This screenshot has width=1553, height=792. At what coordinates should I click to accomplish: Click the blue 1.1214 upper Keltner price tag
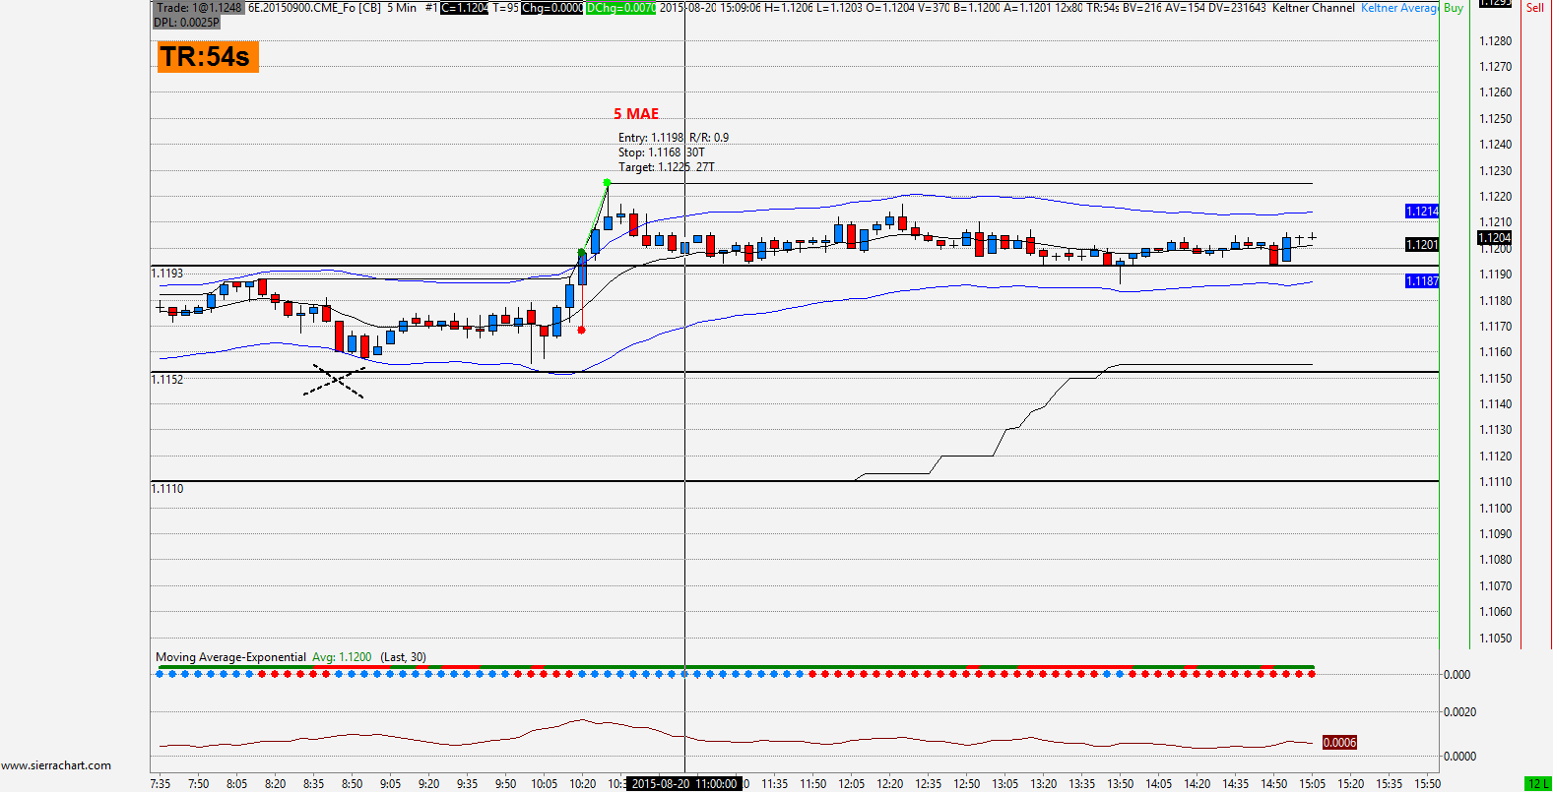click(1422, 212)
